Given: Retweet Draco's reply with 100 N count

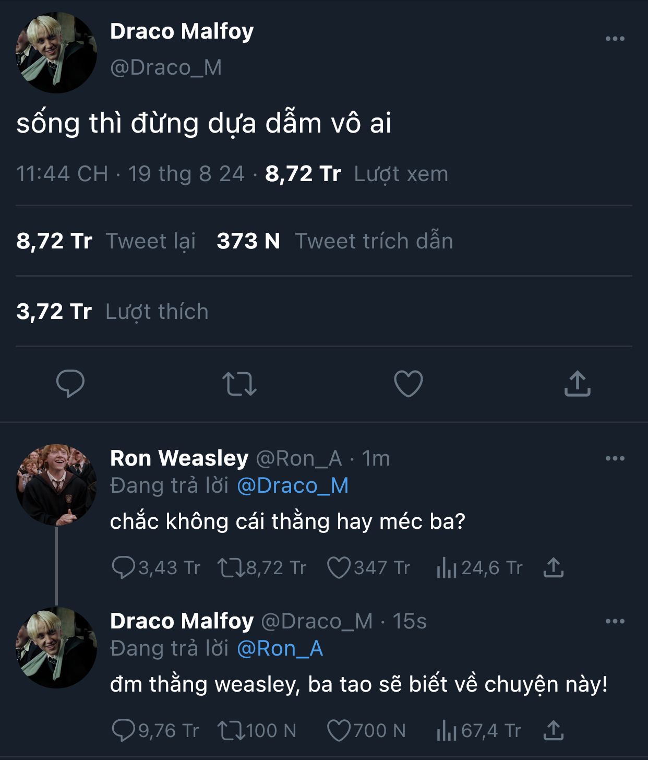Looking at the screenshot, I should point(231,730).
